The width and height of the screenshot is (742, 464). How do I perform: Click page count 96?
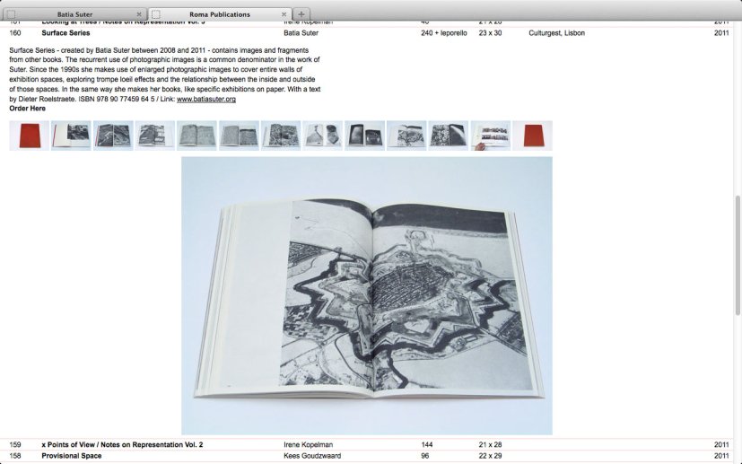pos(425,456)
